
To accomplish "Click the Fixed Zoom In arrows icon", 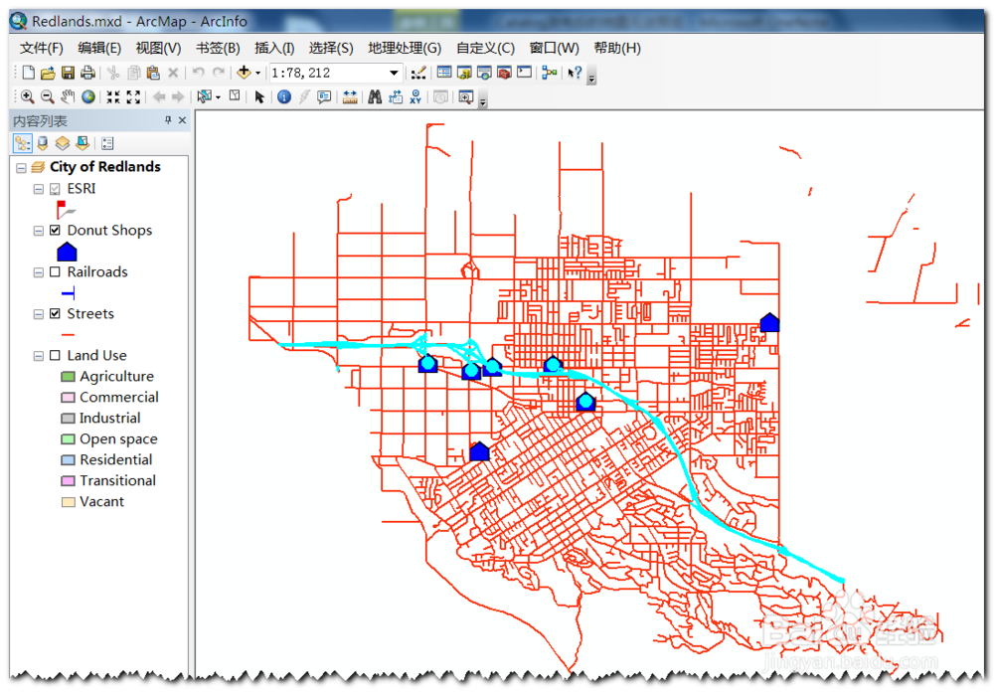I will click(x=113, y=97).
